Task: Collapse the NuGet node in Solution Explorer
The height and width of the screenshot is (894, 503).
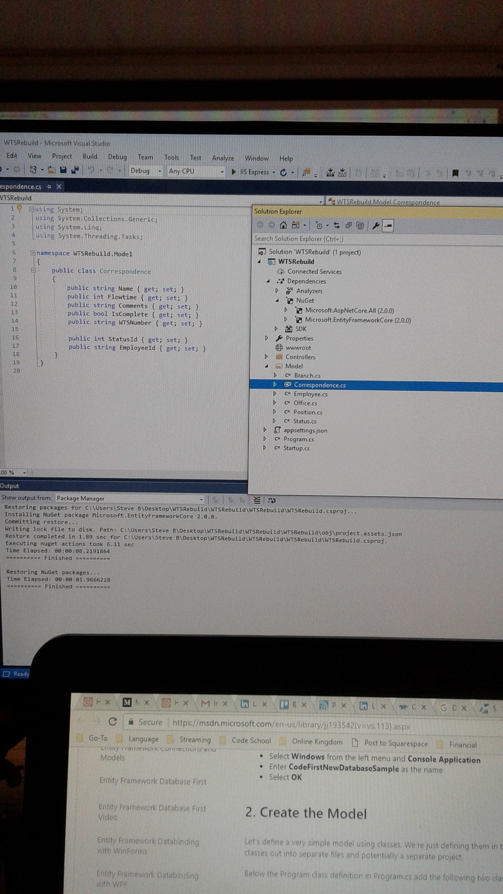Action: click(277, 301)
